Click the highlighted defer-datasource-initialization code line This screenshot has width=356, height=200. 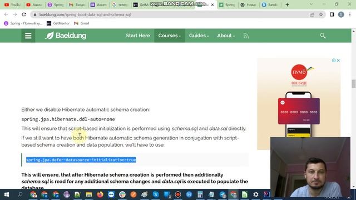[x=81, y=160]
